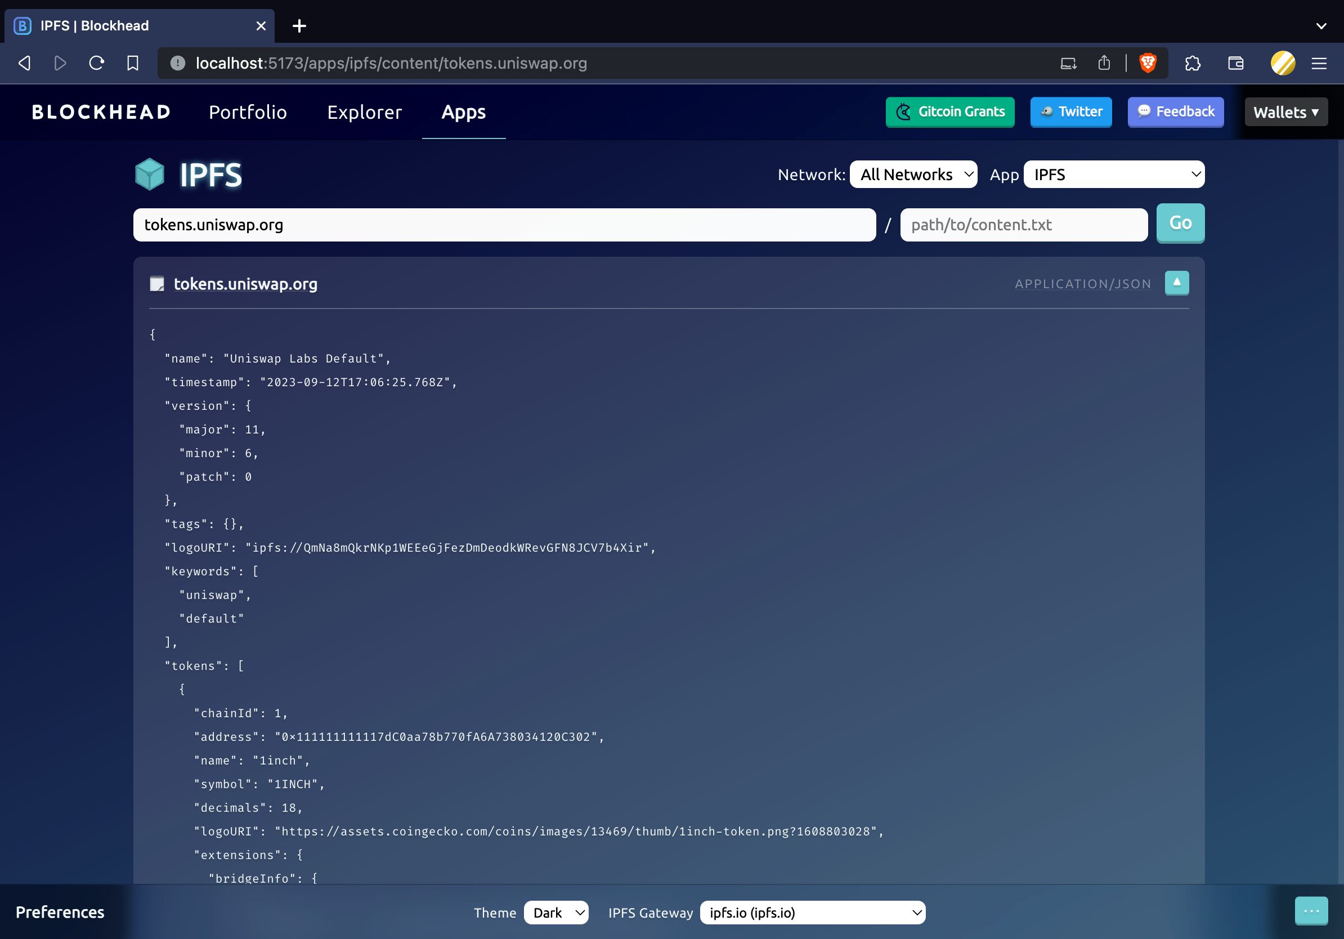
Task: Click the path/to/content.txt input field
Action: tap(1024, 225)
